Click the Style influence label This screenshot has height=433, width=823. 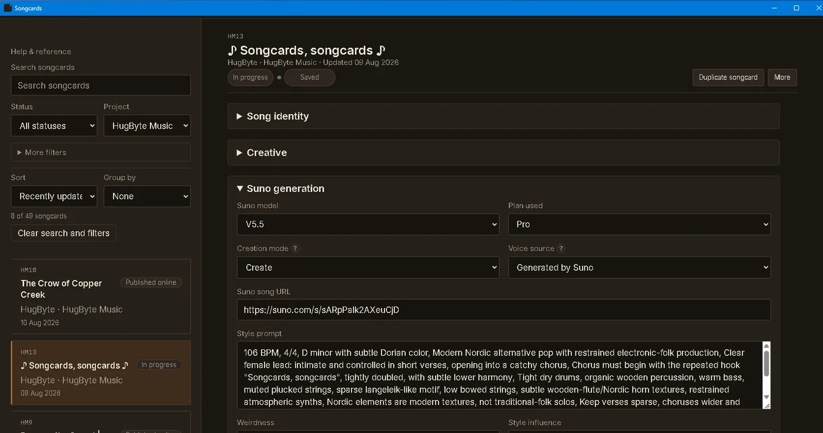(535, 422)
